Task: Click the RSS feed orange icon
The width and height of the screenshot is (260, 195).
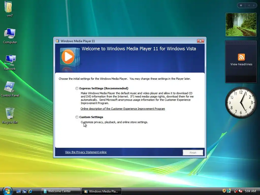Action: [241, 57]
